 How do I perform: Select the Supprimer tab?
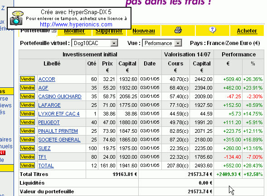click(109, 31)
